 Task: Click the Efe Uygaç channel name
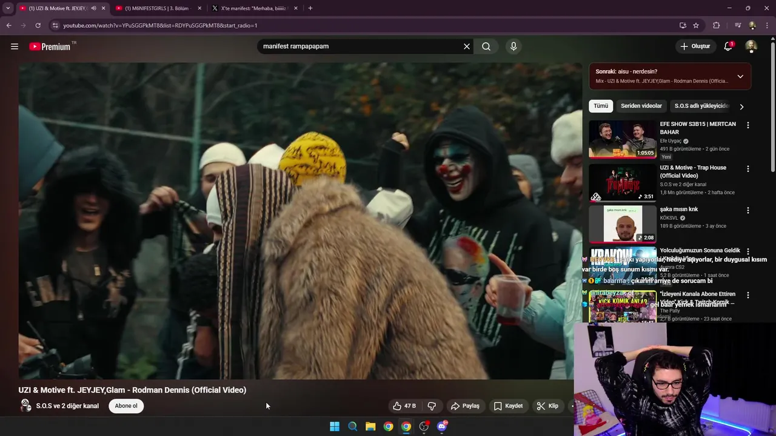point(671,140)
